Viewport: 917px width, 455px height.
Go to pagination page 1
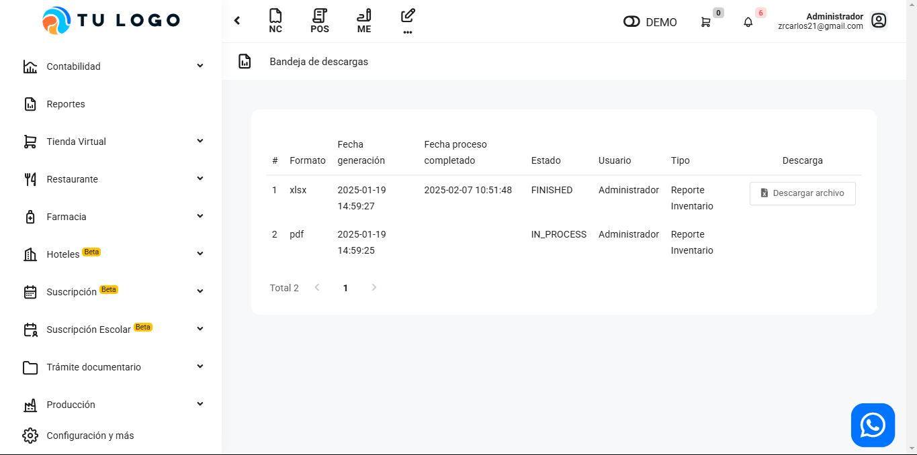(345, 288)
